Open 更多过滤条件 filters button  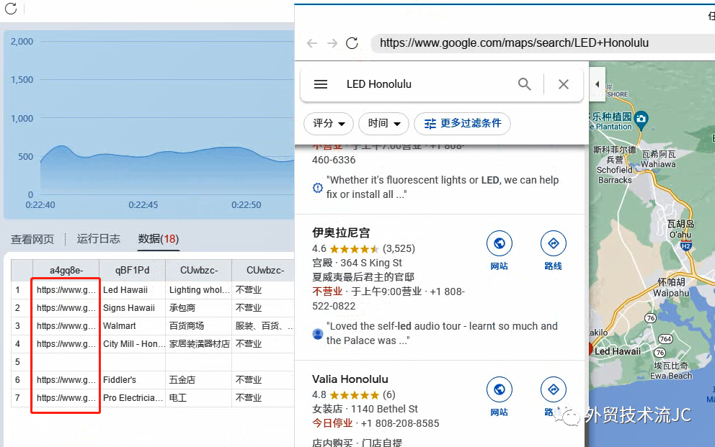coord(463,123)
